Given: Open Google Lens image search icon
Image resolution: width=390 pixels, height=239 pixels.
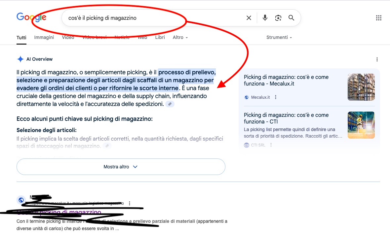Looking at the screenshot, I should click(278, 18).
